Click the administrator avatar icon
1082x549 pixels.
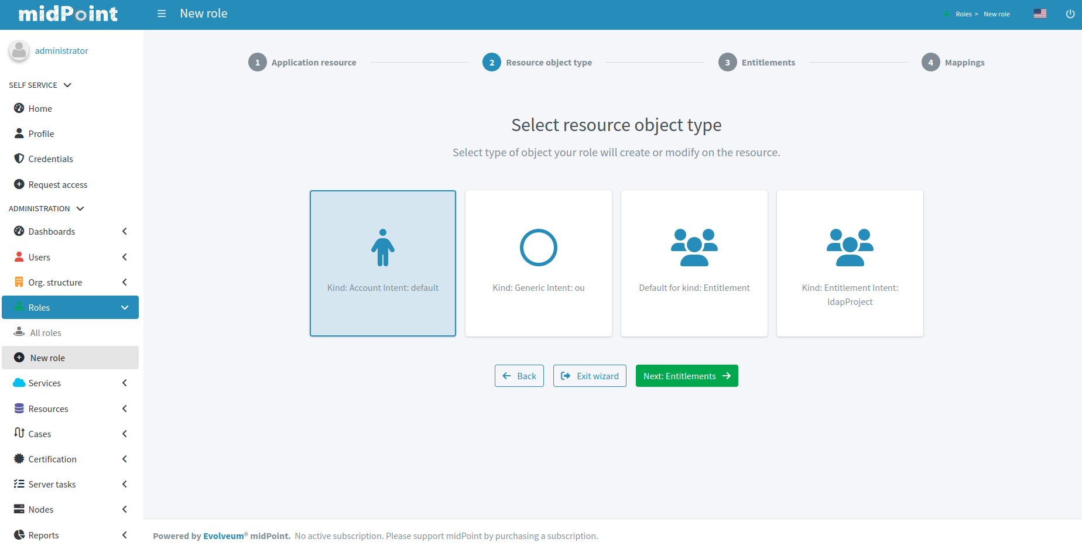click(x=19, y=51)
